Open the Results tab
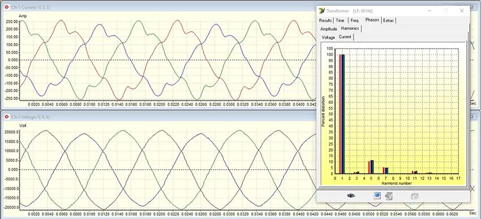The width and height of the screenshot is (481, 219). tap(325, 20)
